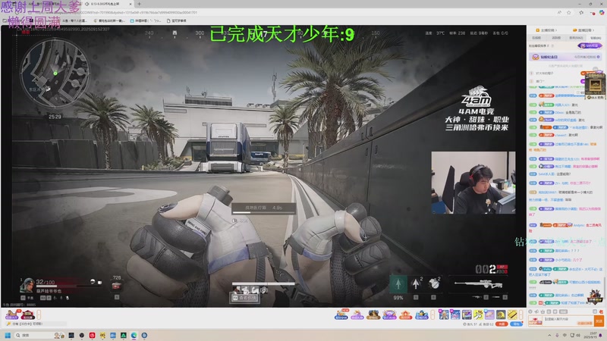Switch to the third chat panel tab
607x341 pixels.
[576, 38]
